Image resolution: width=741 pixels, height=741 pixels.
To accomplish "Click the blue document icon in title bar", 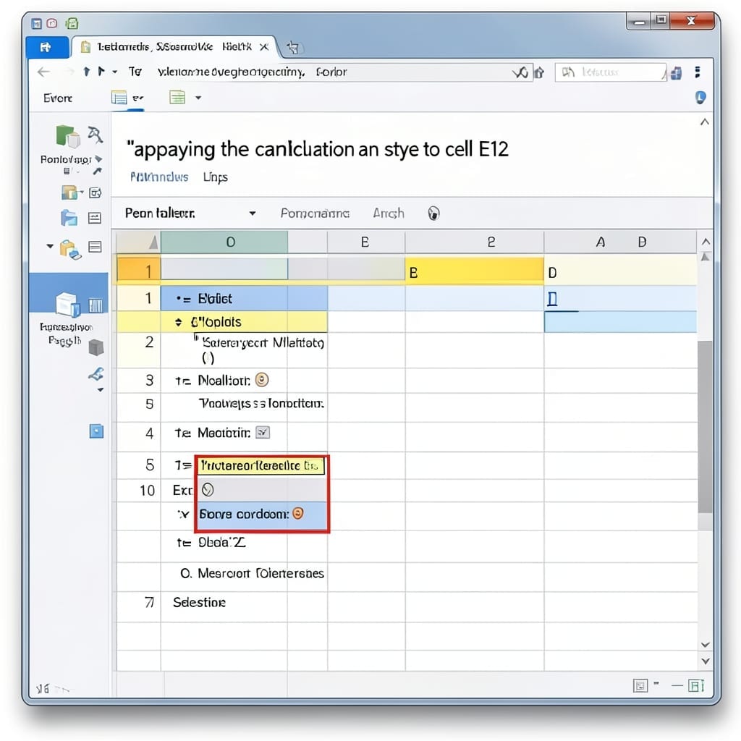I will click(x=36, y=24).
